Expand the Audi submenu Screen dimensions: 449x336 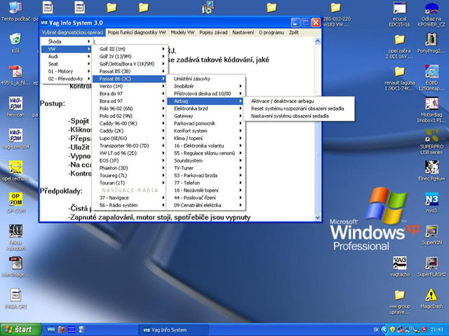(67, 56)
